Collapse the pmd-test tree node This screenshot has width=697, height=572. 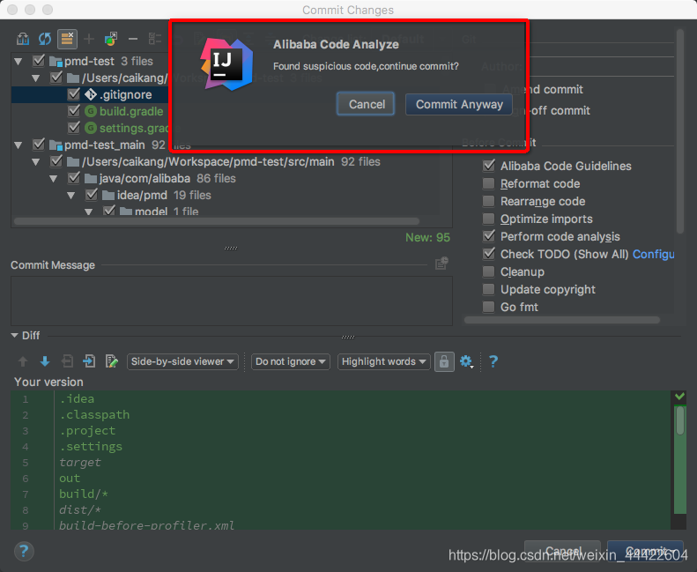click(19, 62)
